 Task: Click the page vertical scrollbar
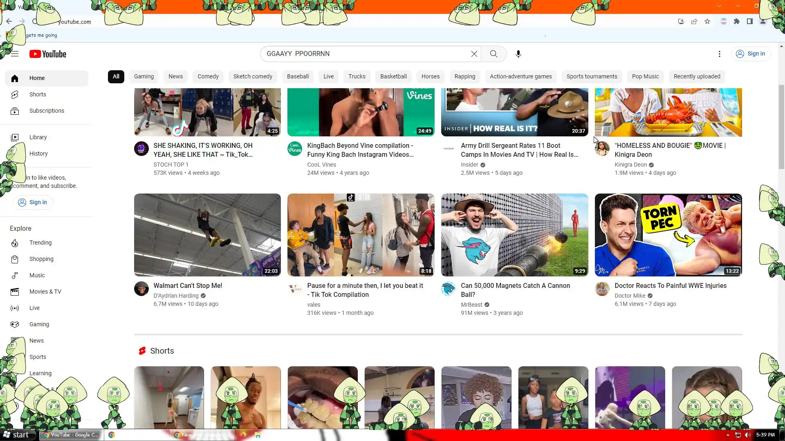pos(781,127)
